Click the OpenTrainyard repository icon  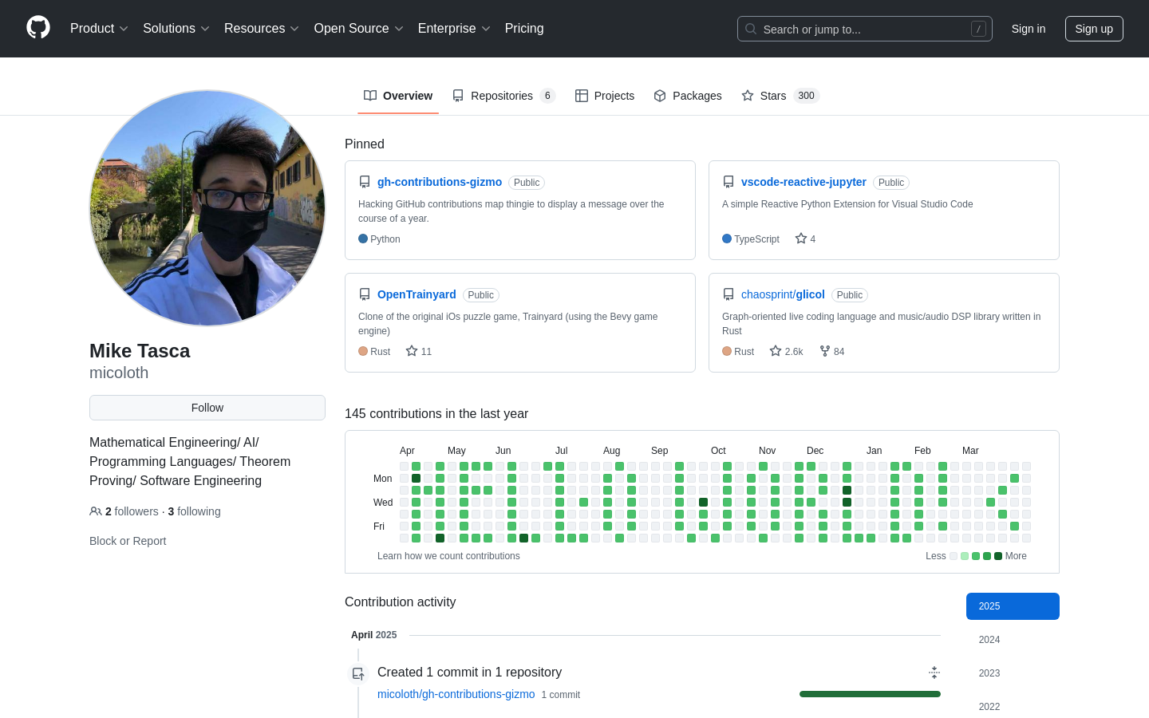[x=365, y=294]
